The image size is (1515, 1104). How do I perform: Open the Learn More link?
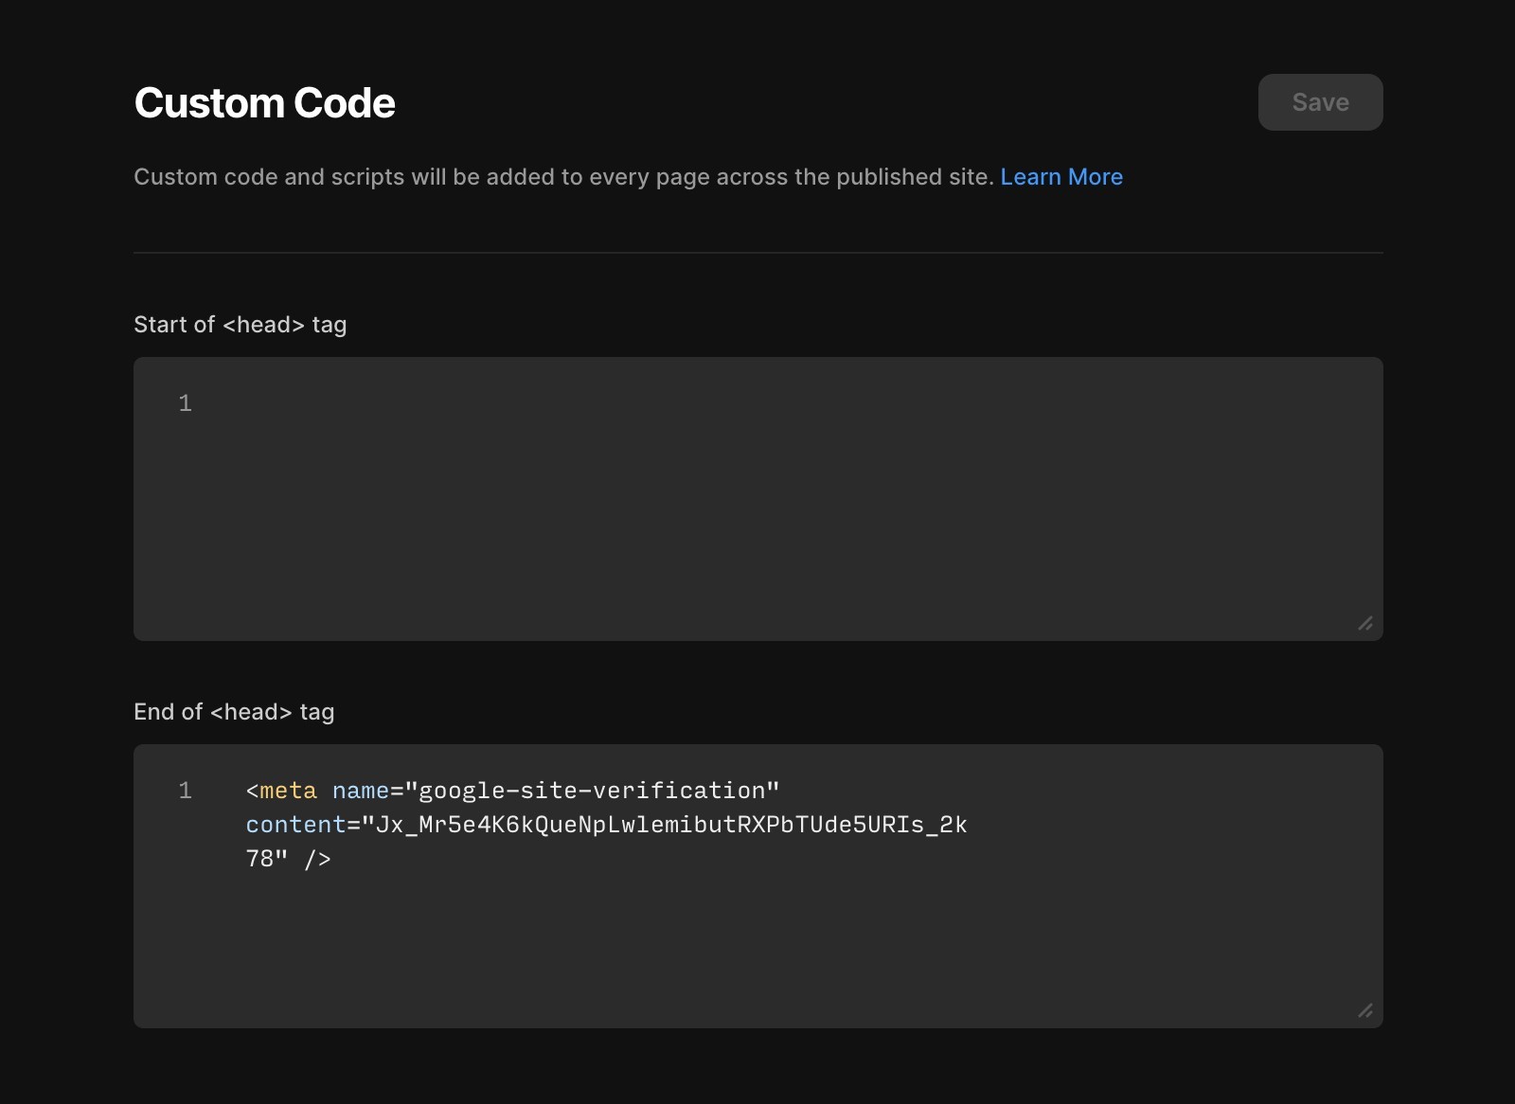[1060, 177]
